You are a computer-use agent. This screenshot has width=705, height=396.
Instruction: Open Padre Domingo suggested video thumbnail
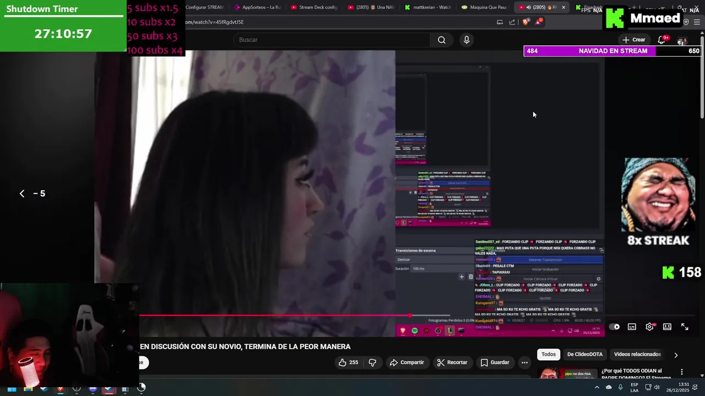567,373
